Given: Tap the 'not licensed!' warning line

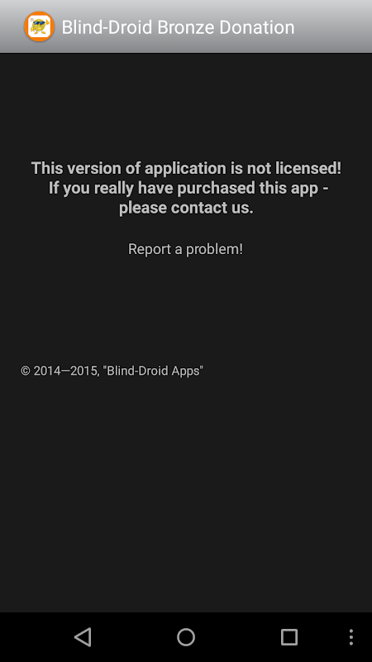Looking at the screenshot, I should coord(186,168).
